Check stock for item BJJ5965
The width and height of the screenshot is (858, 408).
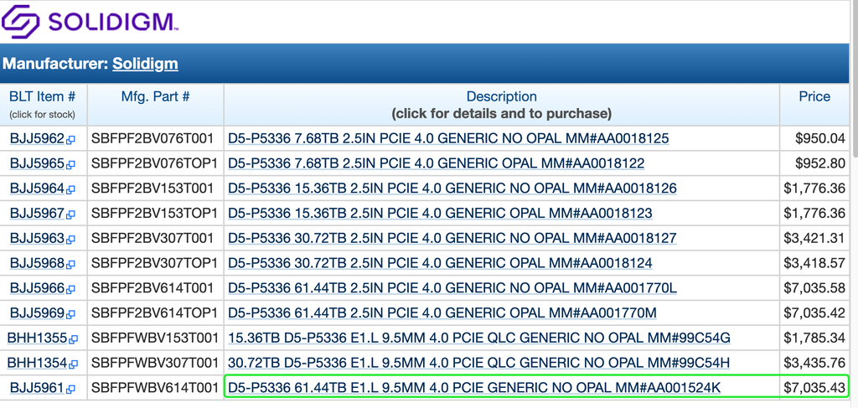37,163
